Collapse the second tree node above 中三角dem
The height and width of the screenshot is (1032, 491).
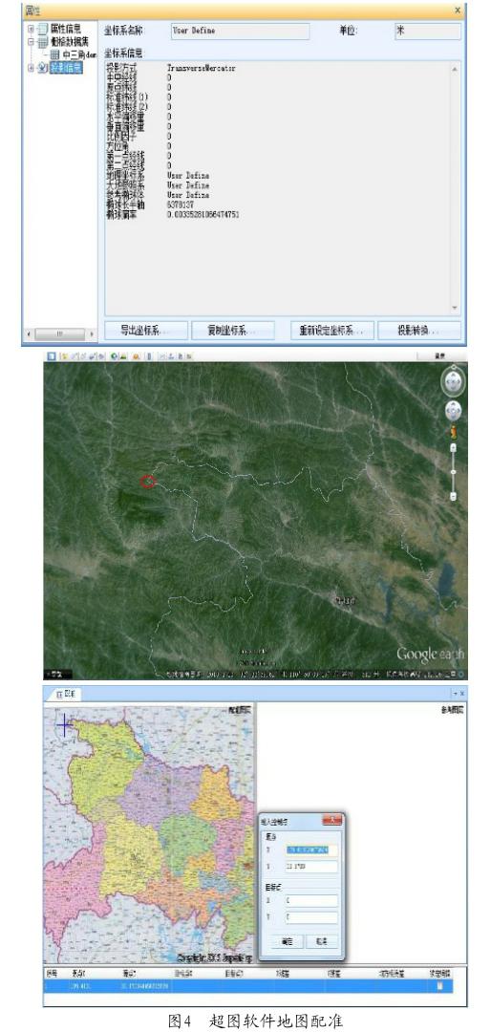(x=31, y=41)
